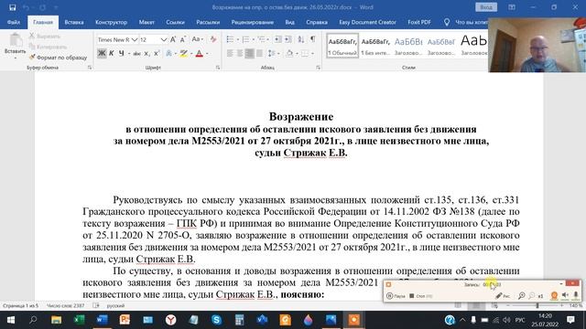Open the Windows Start menu
The image size is (586, 329).
point(11,320)
